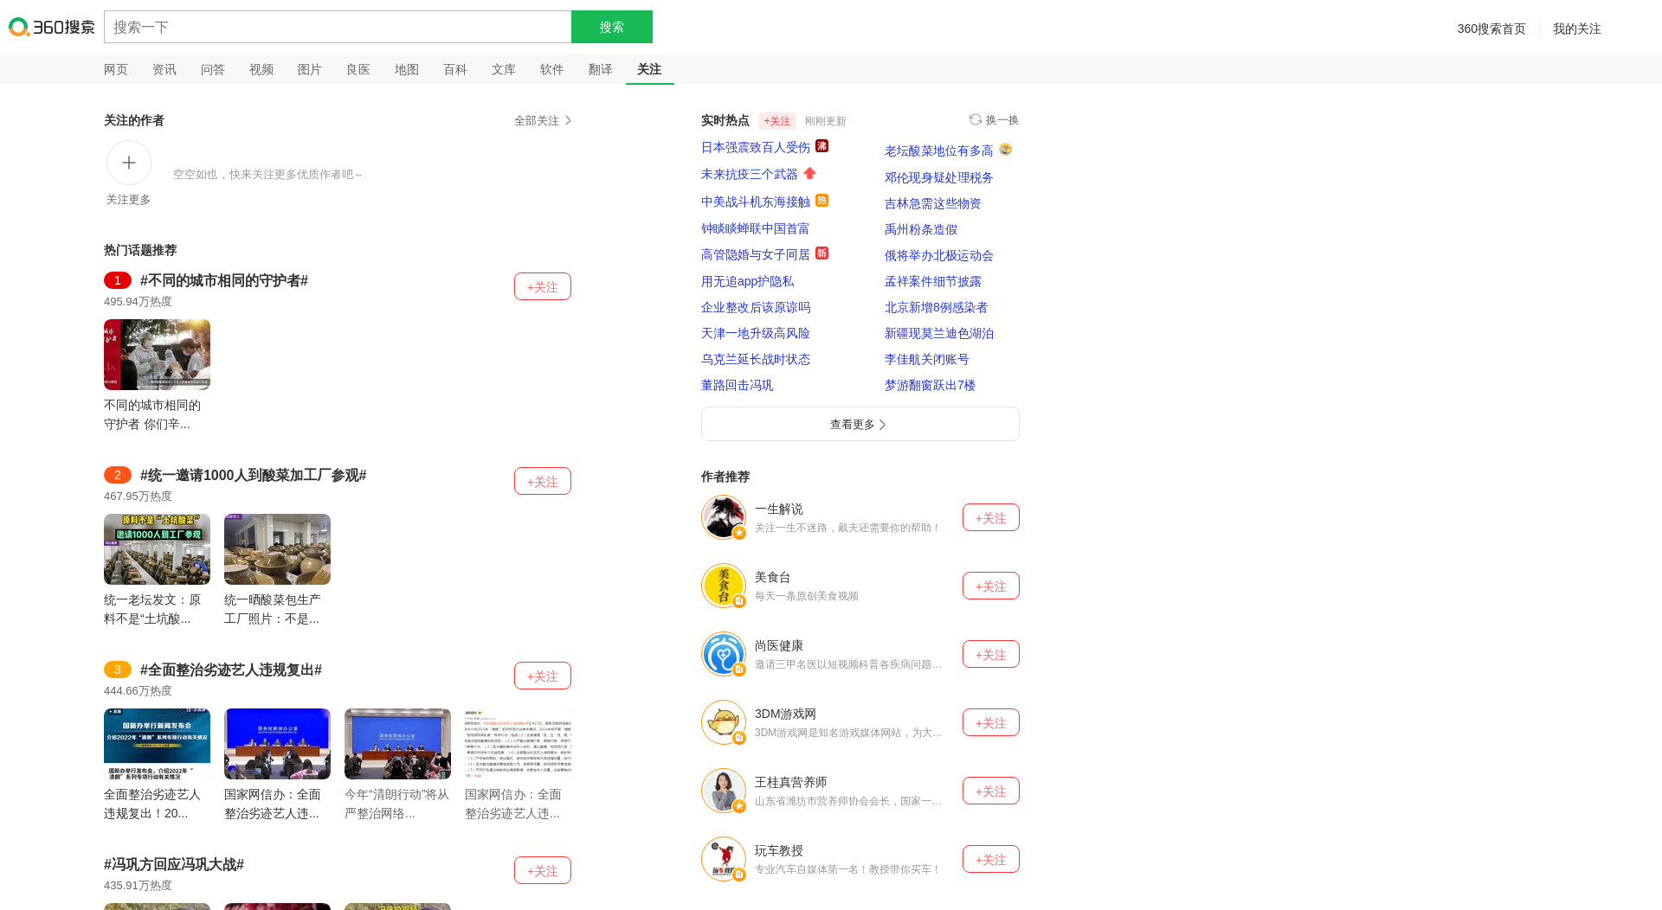Follow topic #全面整治劣迹艺人违规复出#
The width and height of the screenshot is (1662, 910).
click(x=543, y=676)
